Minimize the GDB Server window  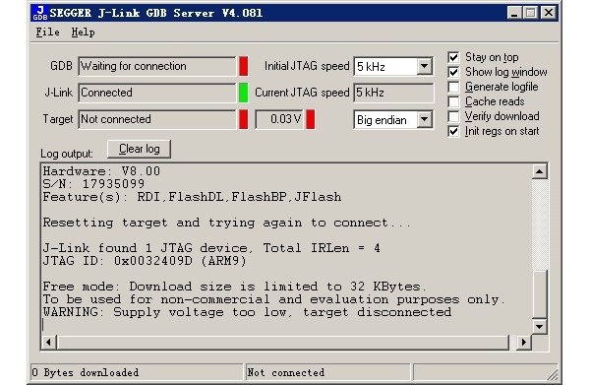coord(514,13)
